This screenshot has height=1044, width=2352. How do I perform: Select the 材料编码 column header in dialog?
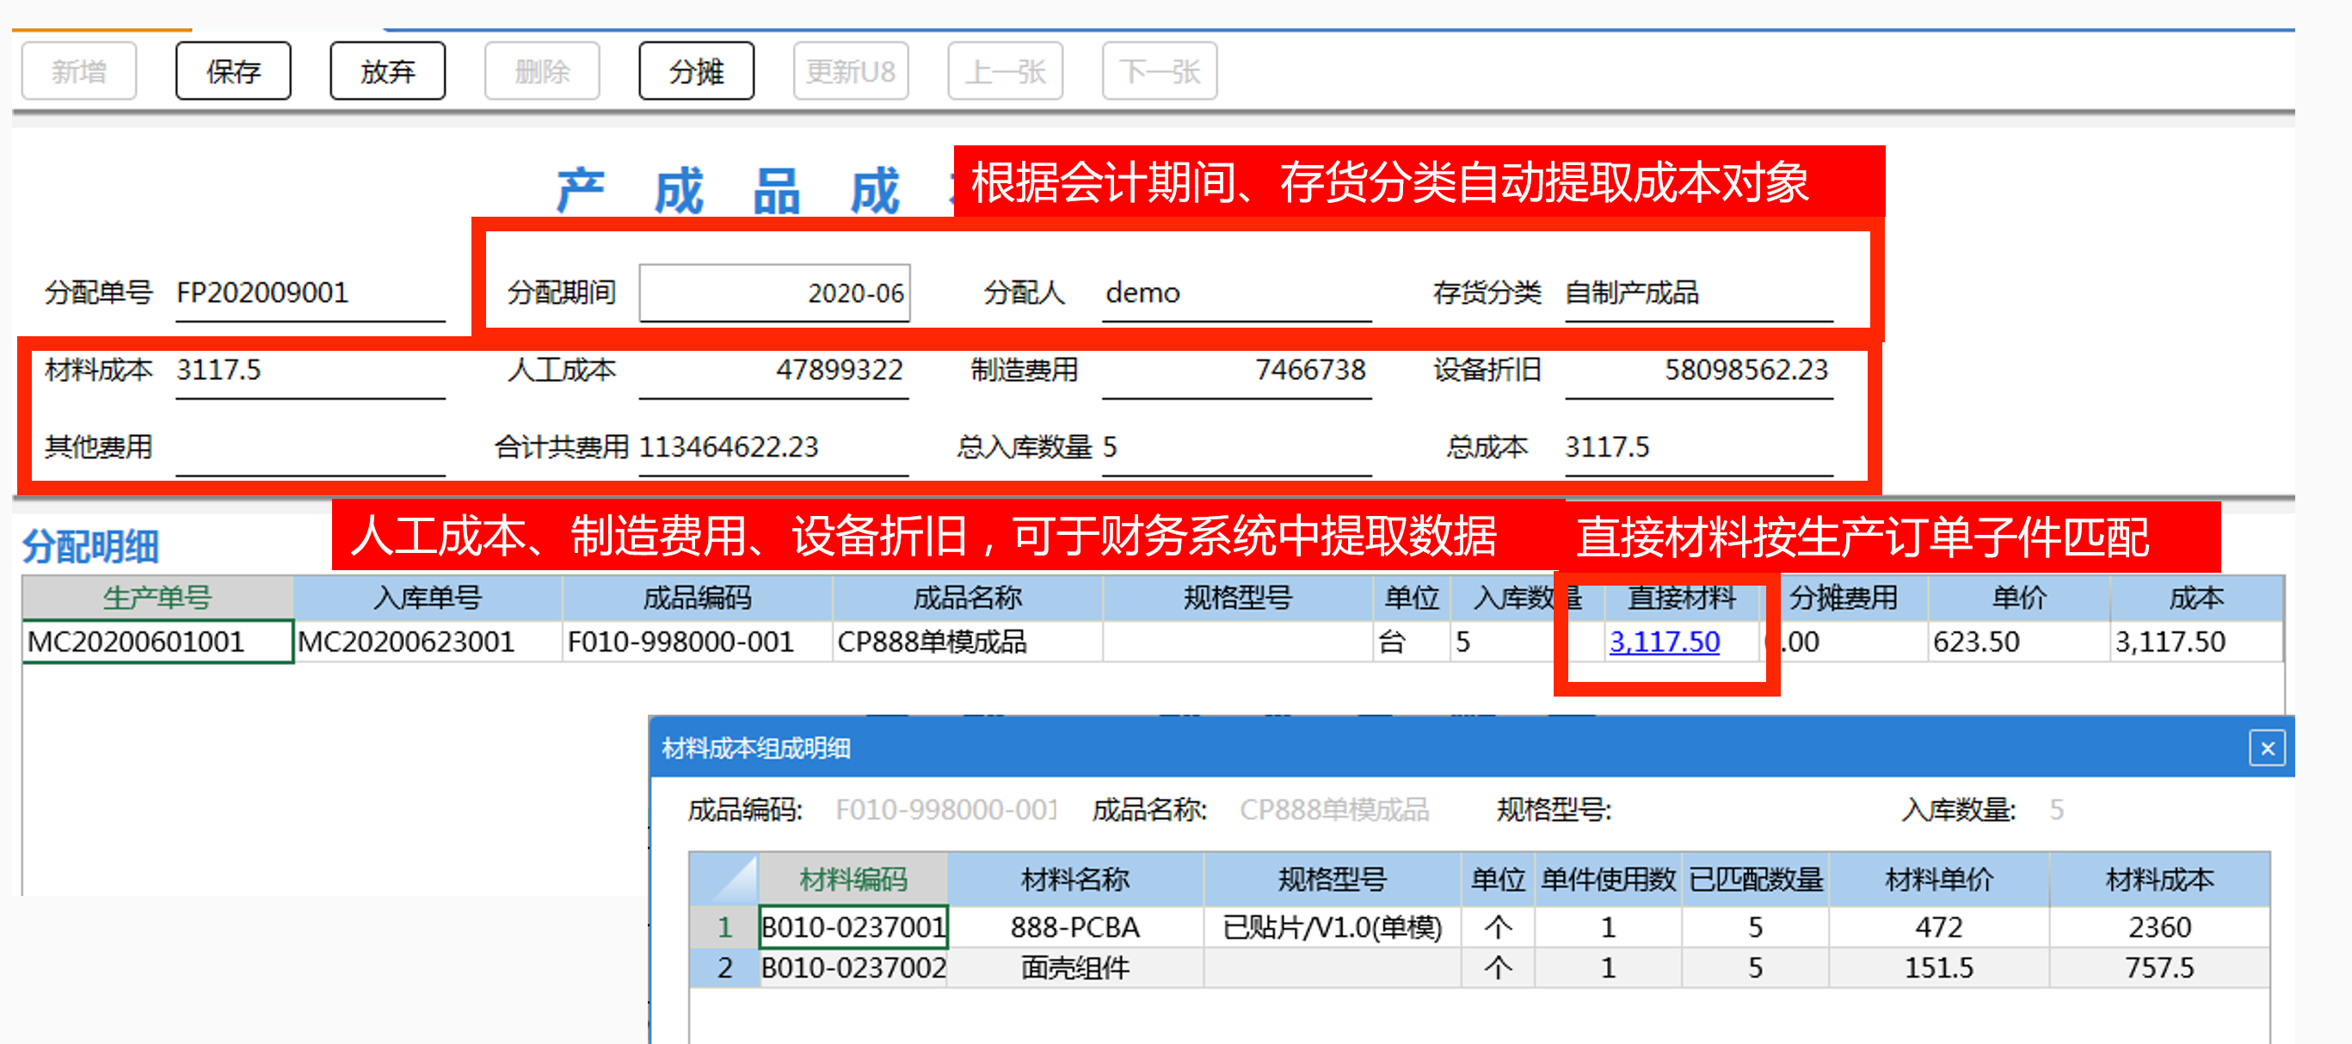click(x=853, y=880)
